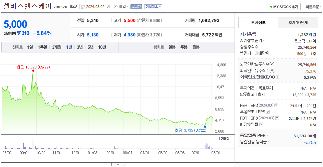323x167 pixels.
Task: Click 시가 value 5,130
Action: tap(93, 35)
